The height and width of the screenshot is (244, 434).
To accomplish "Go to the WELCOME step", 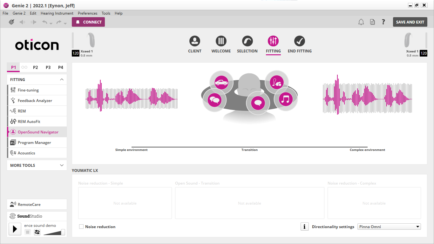I will 221,44.
